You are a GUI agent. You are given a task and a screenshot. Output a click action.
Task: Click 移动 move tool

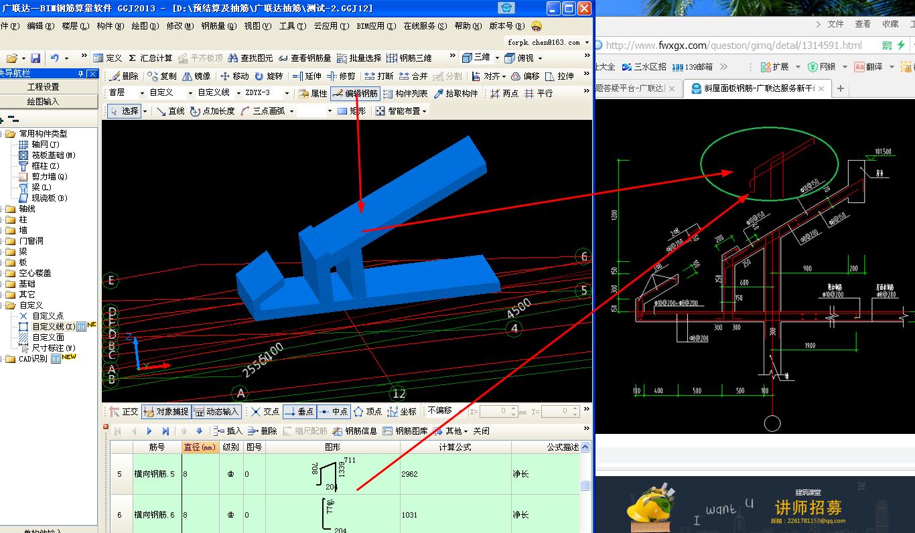[x=234, y=76]
